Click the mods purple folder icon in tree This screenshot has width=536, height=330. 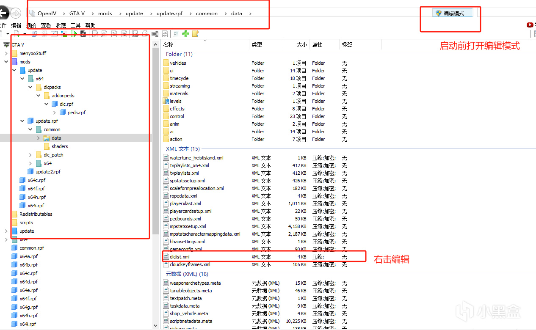point(15,62)
